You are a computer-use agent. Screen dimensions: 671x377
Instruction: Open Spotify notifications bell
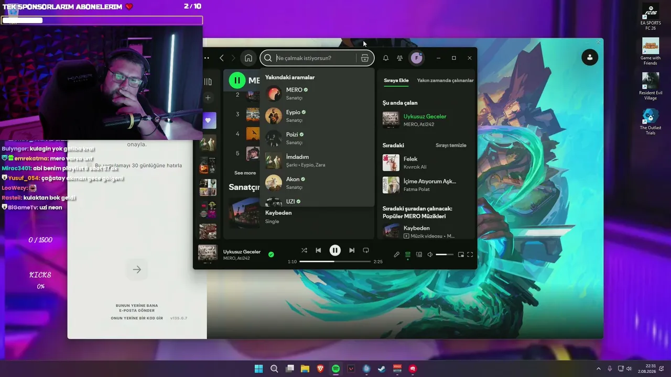tap(386, 58)
